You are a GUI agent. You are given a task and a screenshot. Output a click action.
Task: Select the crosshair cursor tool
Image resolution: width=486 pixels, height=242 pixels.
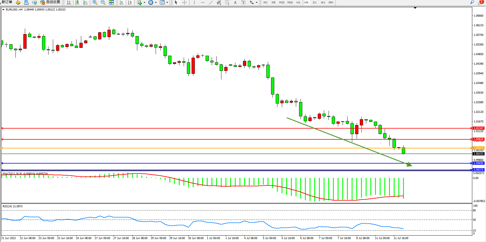click(185, 2)
